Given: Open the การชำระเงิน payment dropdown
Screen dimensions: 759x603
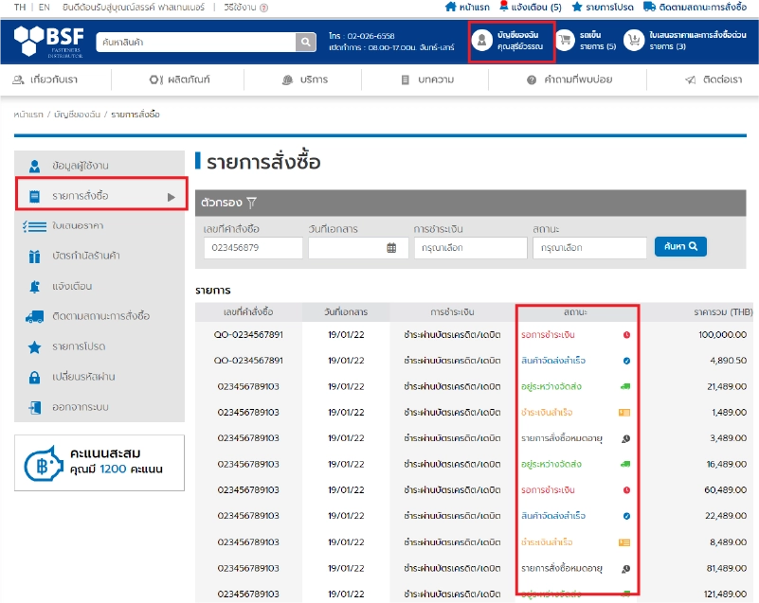Looking at the screenshot, I should pyautogui.click(x=470, y=248).
